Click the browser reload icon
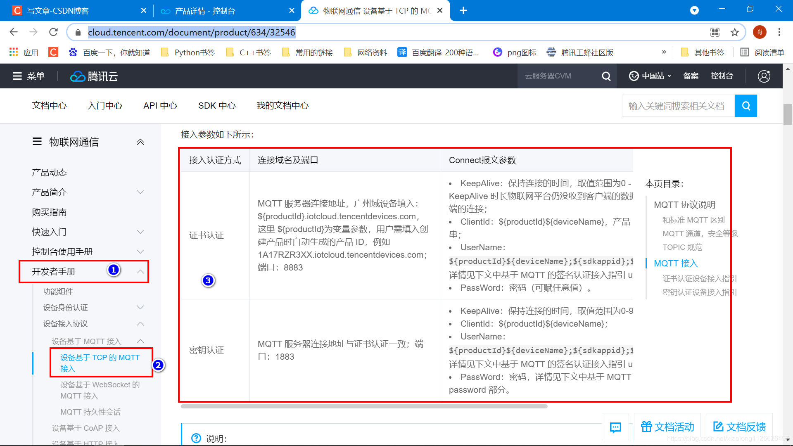Screen dimensions: 793x446 point(53,32)
